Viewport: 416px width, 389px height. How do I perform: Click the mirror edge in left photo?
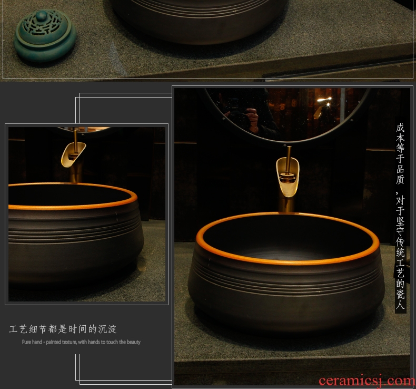pyautogui.click(x=84, y=130)
